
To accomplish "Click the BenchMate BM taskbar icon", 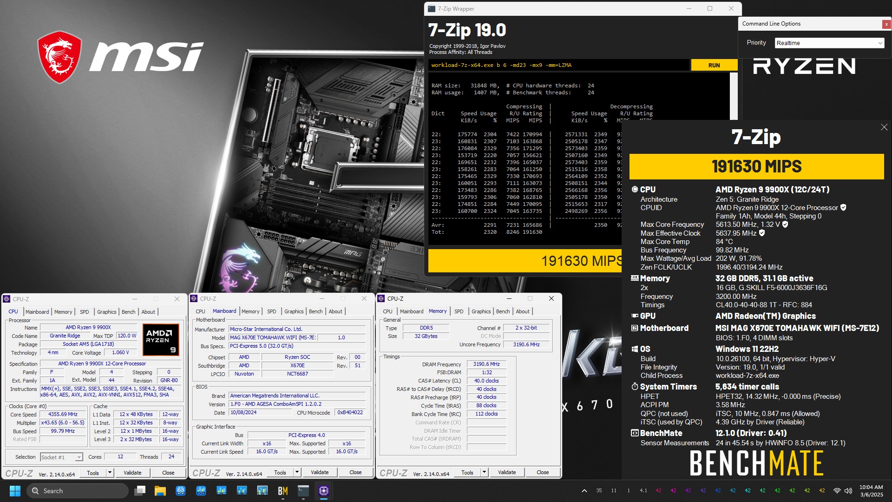I will point(283,491).
